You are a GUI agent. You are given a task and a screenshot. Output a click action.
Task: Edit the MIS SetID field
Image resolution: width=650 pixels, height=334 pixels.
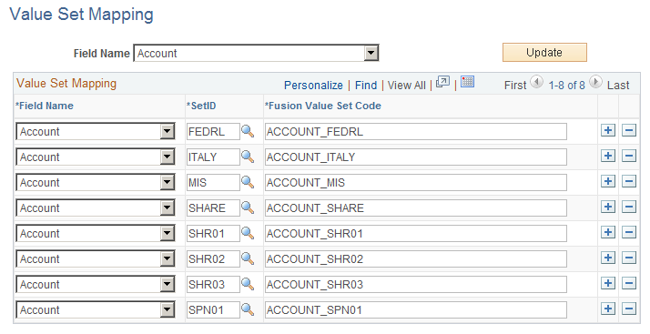(x=213, y=183)
